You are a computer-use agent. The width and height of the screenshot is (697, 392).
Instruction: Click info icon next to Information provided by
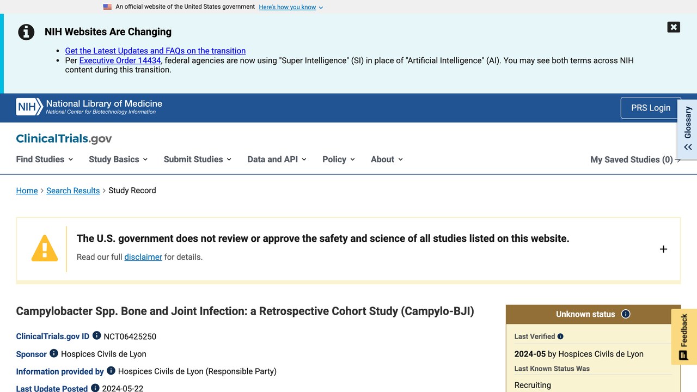(111, 370)
